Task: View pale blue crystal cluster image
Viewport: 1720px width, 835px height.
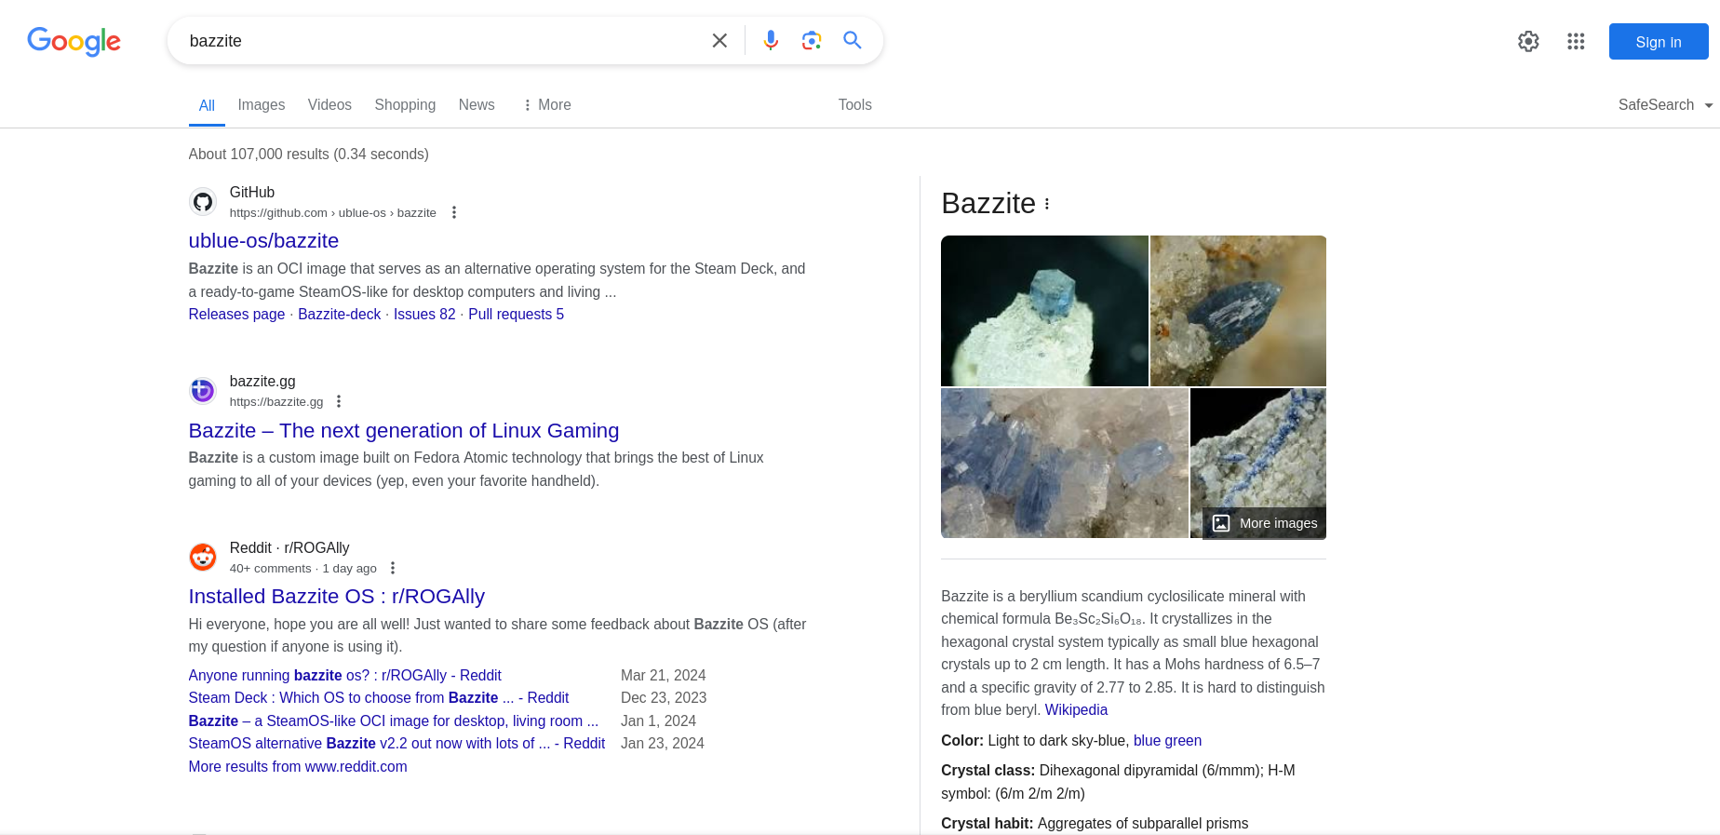Action: coord(1065,464)
